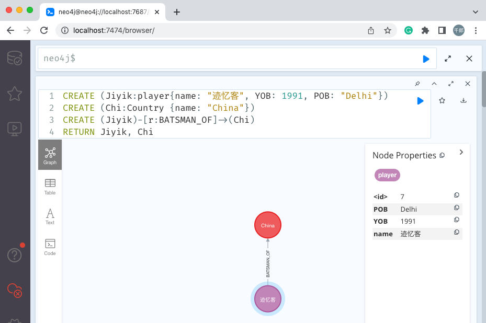Go back in browser history
Viewport: 486px width, 323px height.
(10, 30)
